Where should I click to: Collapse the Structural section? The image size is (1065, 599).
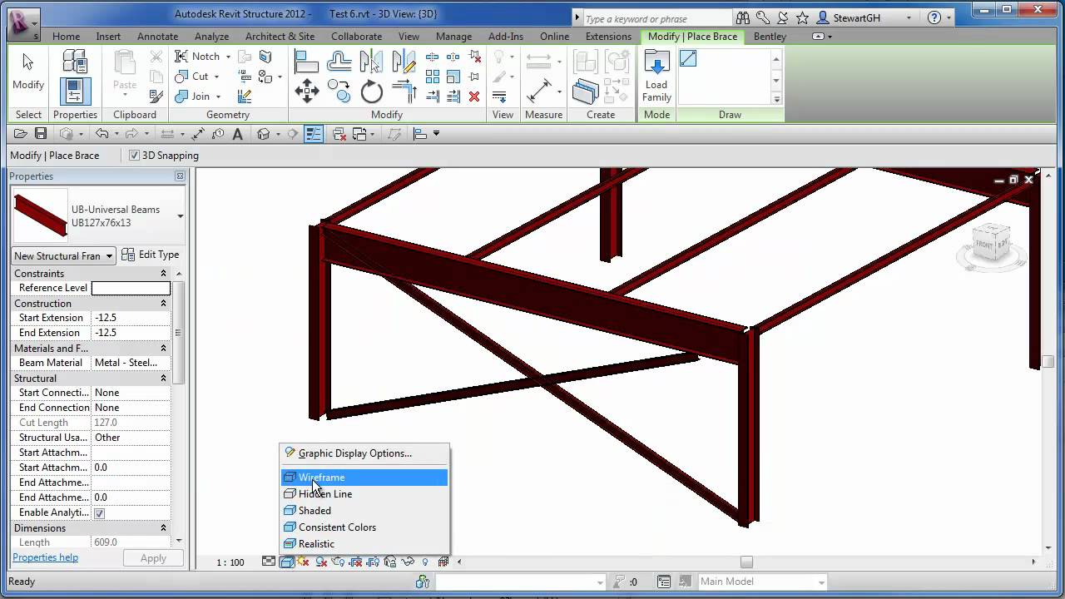click(x=163, y=379)
